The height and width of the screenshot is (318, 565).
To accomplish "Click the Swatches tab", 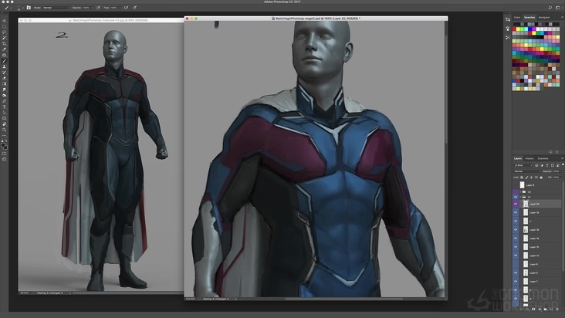I will (x=529, y=17).
